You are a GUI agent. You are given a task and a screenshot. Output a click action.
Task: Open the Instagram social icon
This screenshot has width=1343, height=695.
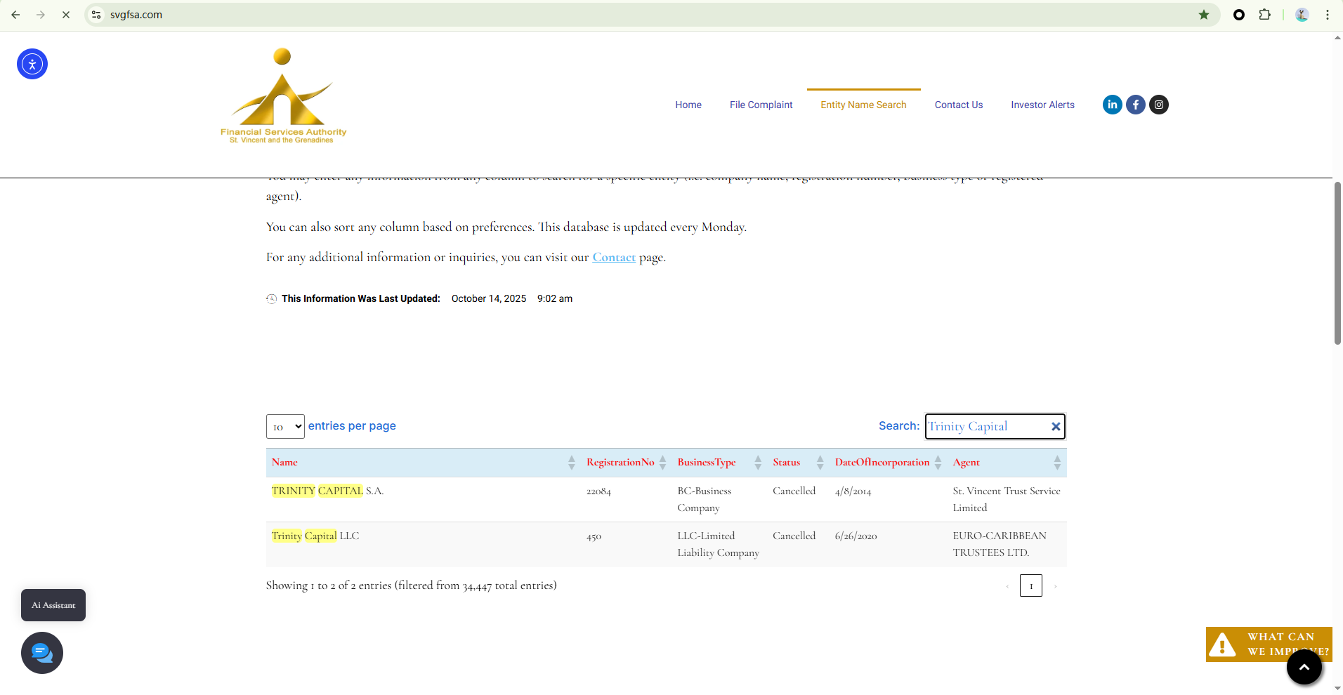click(x=1159, y=105)
